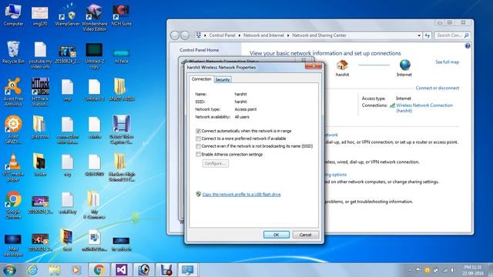Screen dimensions: 493x277
Task: Click the Internet globe icon
Action: pos(405,65)
